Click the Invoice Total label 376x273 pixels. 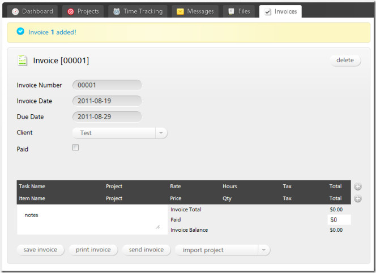tap(186, 210)
